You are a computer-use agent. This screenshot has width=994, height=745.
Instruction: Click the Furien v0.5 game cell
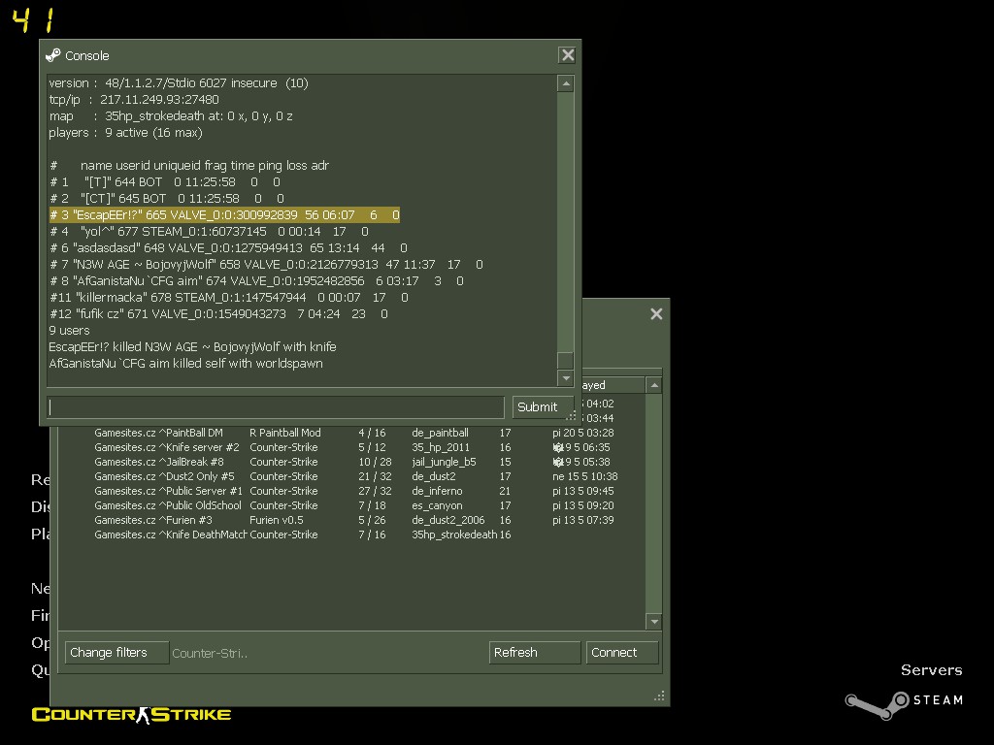click(x=277, y=520)
